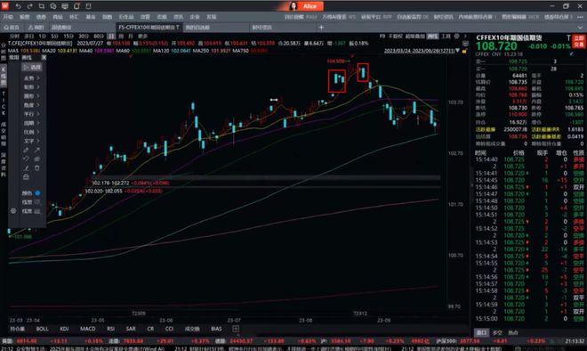Close the drawing tools panel

[x=44, y=57]
